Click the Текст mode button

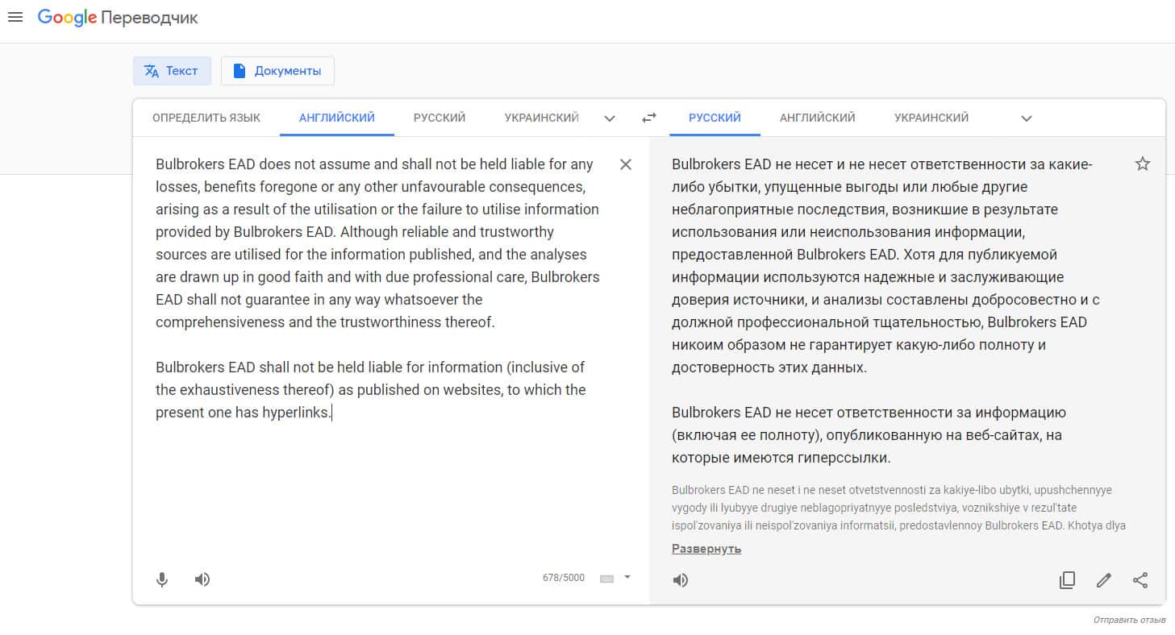pos(172,71)
